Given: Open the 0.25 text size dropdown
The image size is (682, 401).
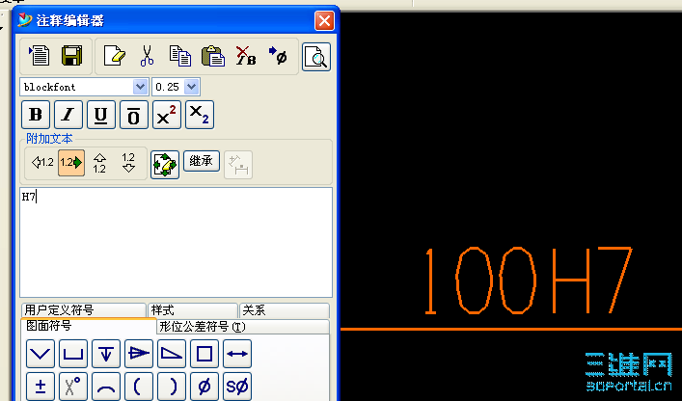Looking at the screenshot, I should click(x=192, y=87).
